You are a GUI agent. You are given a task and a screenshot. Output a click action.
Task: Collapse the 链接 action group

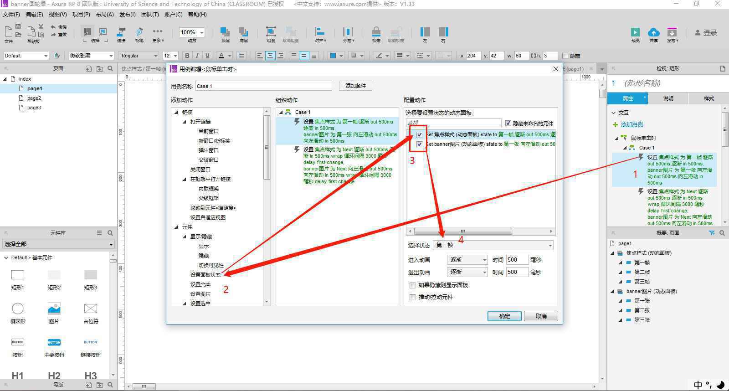pyautogui.click(x=176, y=112)
